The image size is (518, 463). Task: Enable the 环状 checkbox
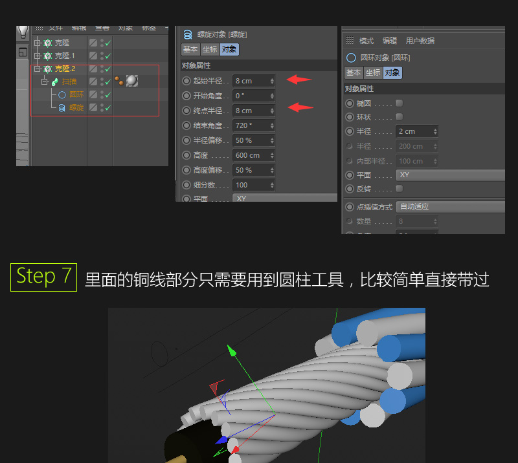[x=399, y=117]
